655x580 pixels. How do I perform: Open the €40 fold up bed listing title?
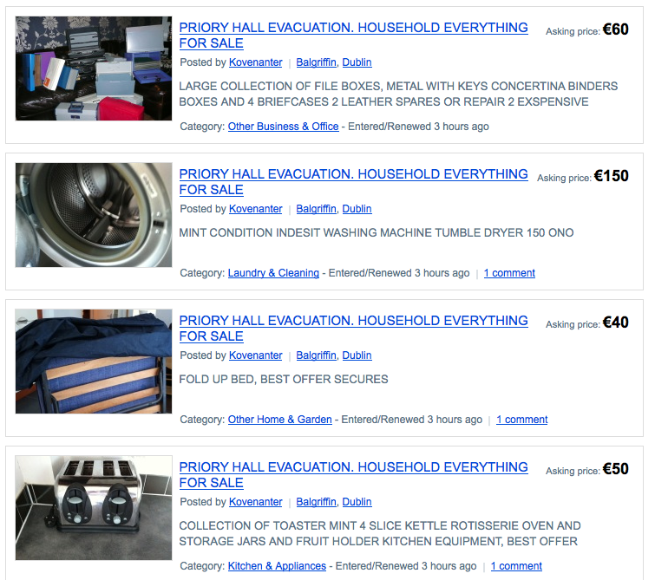pyautogui.click(x=353, y=329)
